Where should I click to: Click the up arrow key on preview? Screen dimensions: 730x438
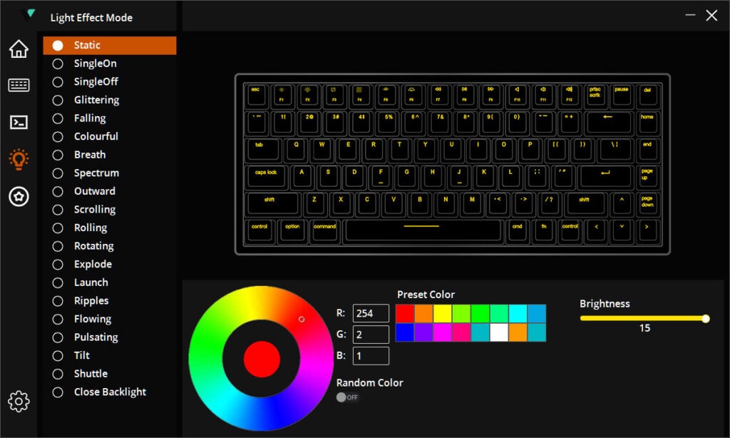pyautogui.click(x=622, y=204)
